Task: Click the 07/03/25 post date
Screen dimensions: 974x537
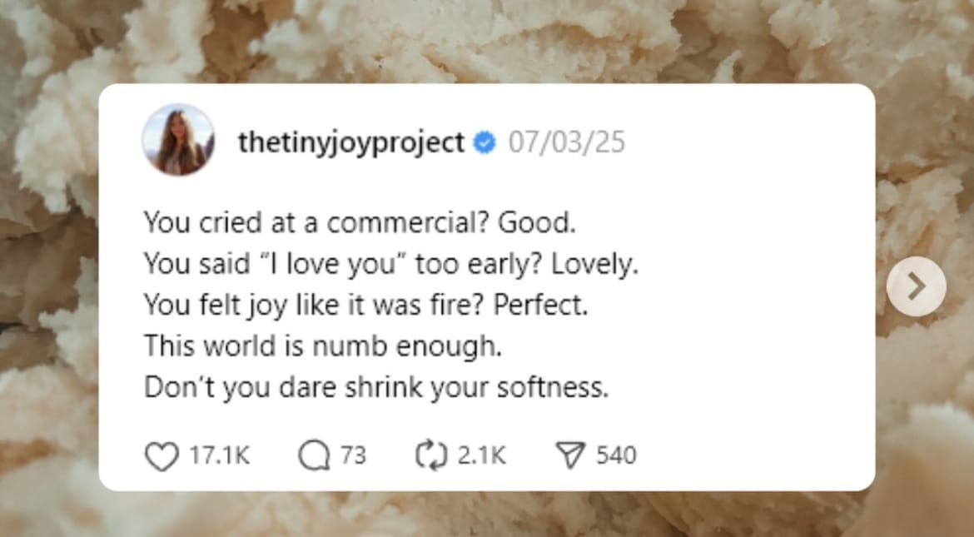Action: pyautogui.click(x=566, y=143)
